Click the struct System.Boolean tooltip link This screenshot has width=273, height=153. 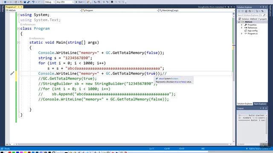[x=168, y=79]
